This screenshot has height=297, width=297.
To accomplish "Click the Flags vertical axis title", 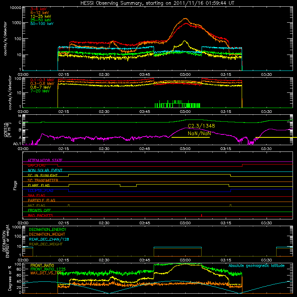I will pos(15,185).
